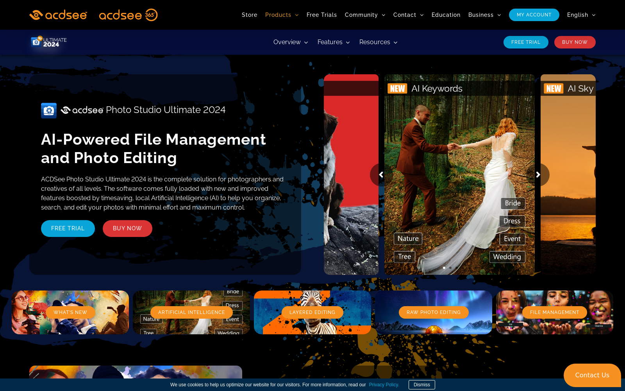Image resolution: width=625 pixels, height=391 pixels.
Task: Open the ACDSee 365 logo link
Action: pos(128,15)
